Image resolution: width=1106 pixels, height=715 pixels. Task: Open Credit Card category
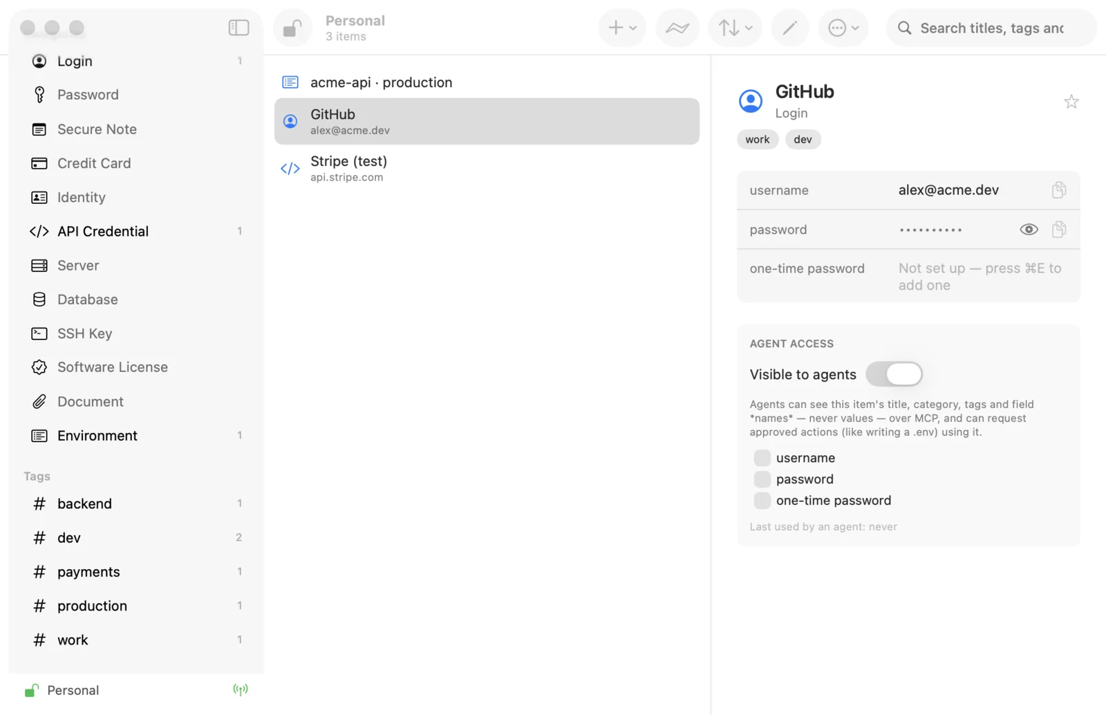click(x=136, y=163)
